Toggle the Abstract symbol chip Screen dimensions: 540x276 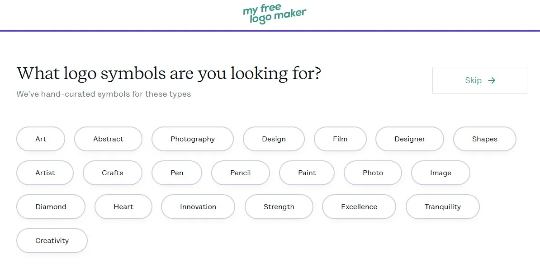pos(108,139)
